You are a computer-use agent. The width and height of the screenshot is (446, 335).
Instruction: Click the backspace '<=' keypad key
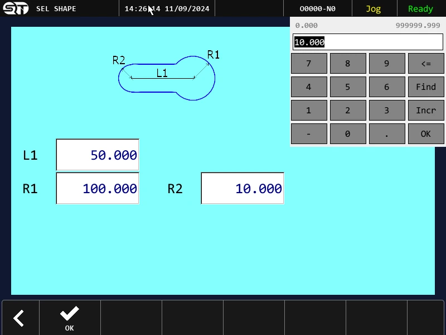(x=426, y=63)
